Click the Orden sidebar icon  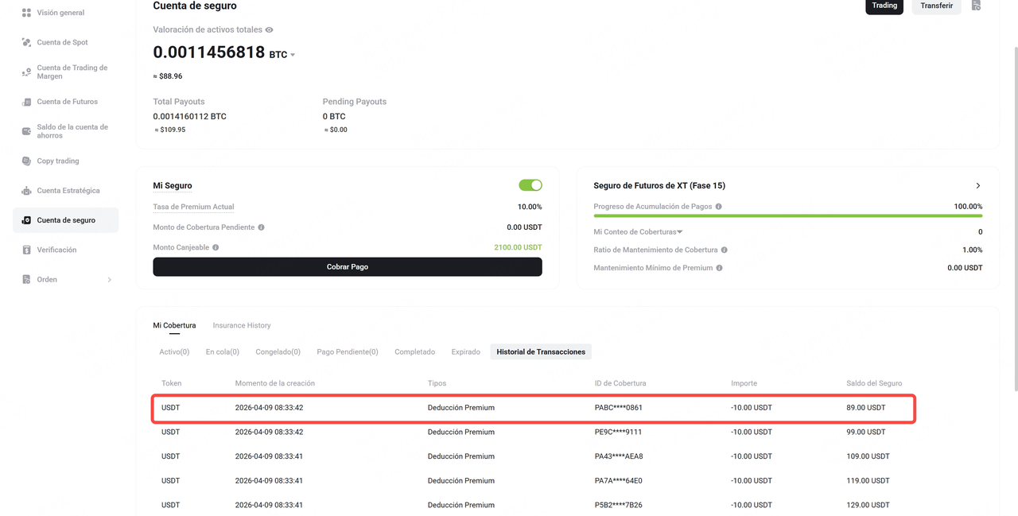(x=26, y=279)
